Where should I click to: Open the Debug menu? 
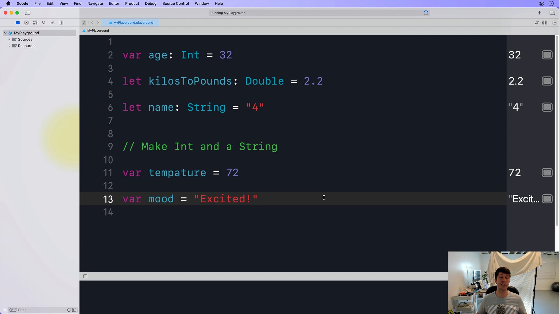(151, 3)
